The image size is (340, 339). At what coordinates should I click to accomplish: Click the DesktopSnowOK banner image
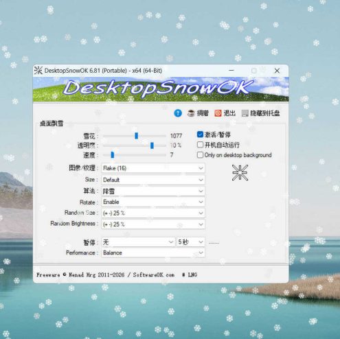point(161,89)
